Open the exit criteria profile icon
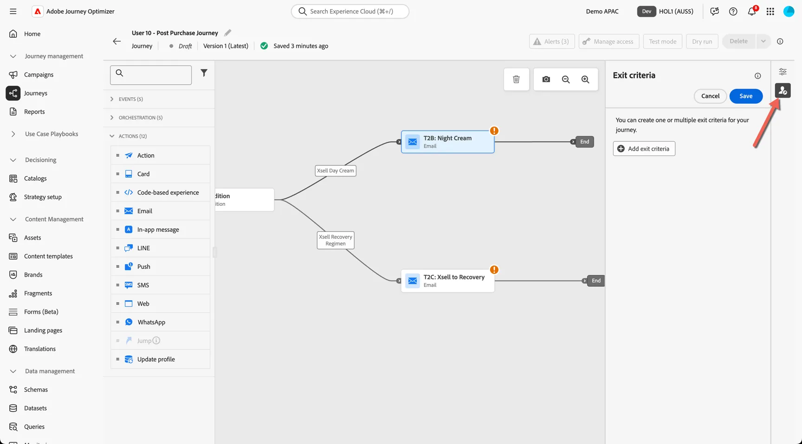This screenshot has width=802, height=444. pos(783,90)
